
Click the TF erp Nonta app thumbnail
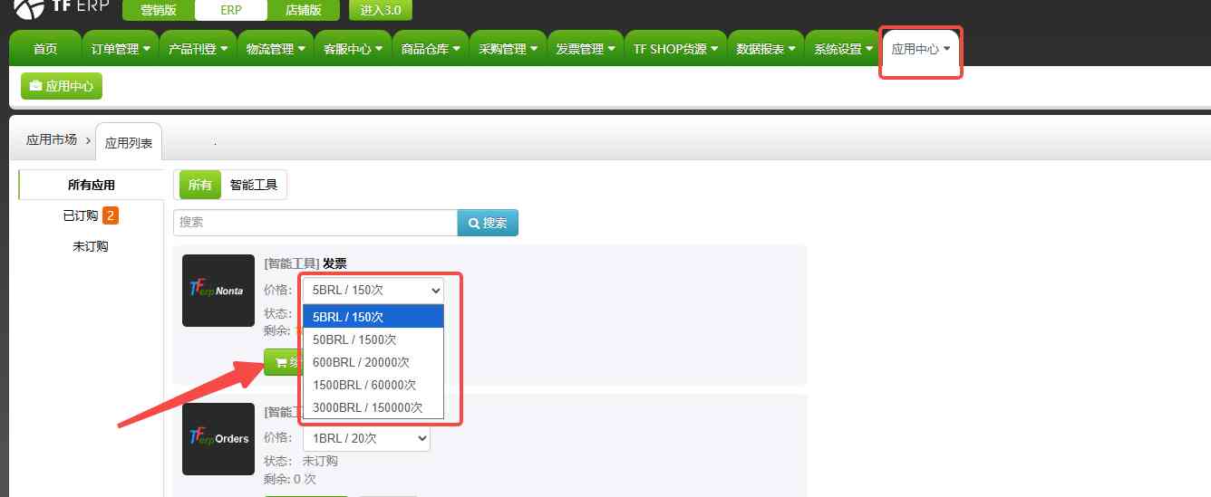click(x=218, y=291)
